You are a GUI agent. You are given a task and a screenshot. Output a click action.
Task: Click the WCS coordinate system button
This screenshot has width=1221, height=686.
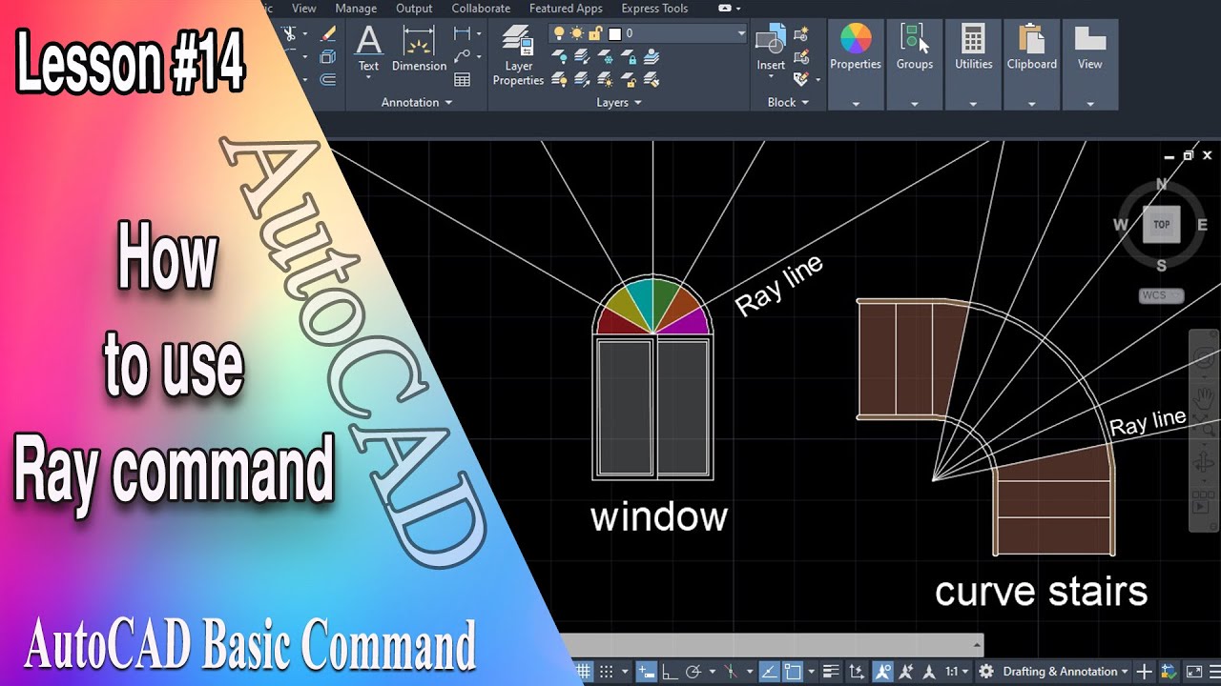(x=1161, y=295)
